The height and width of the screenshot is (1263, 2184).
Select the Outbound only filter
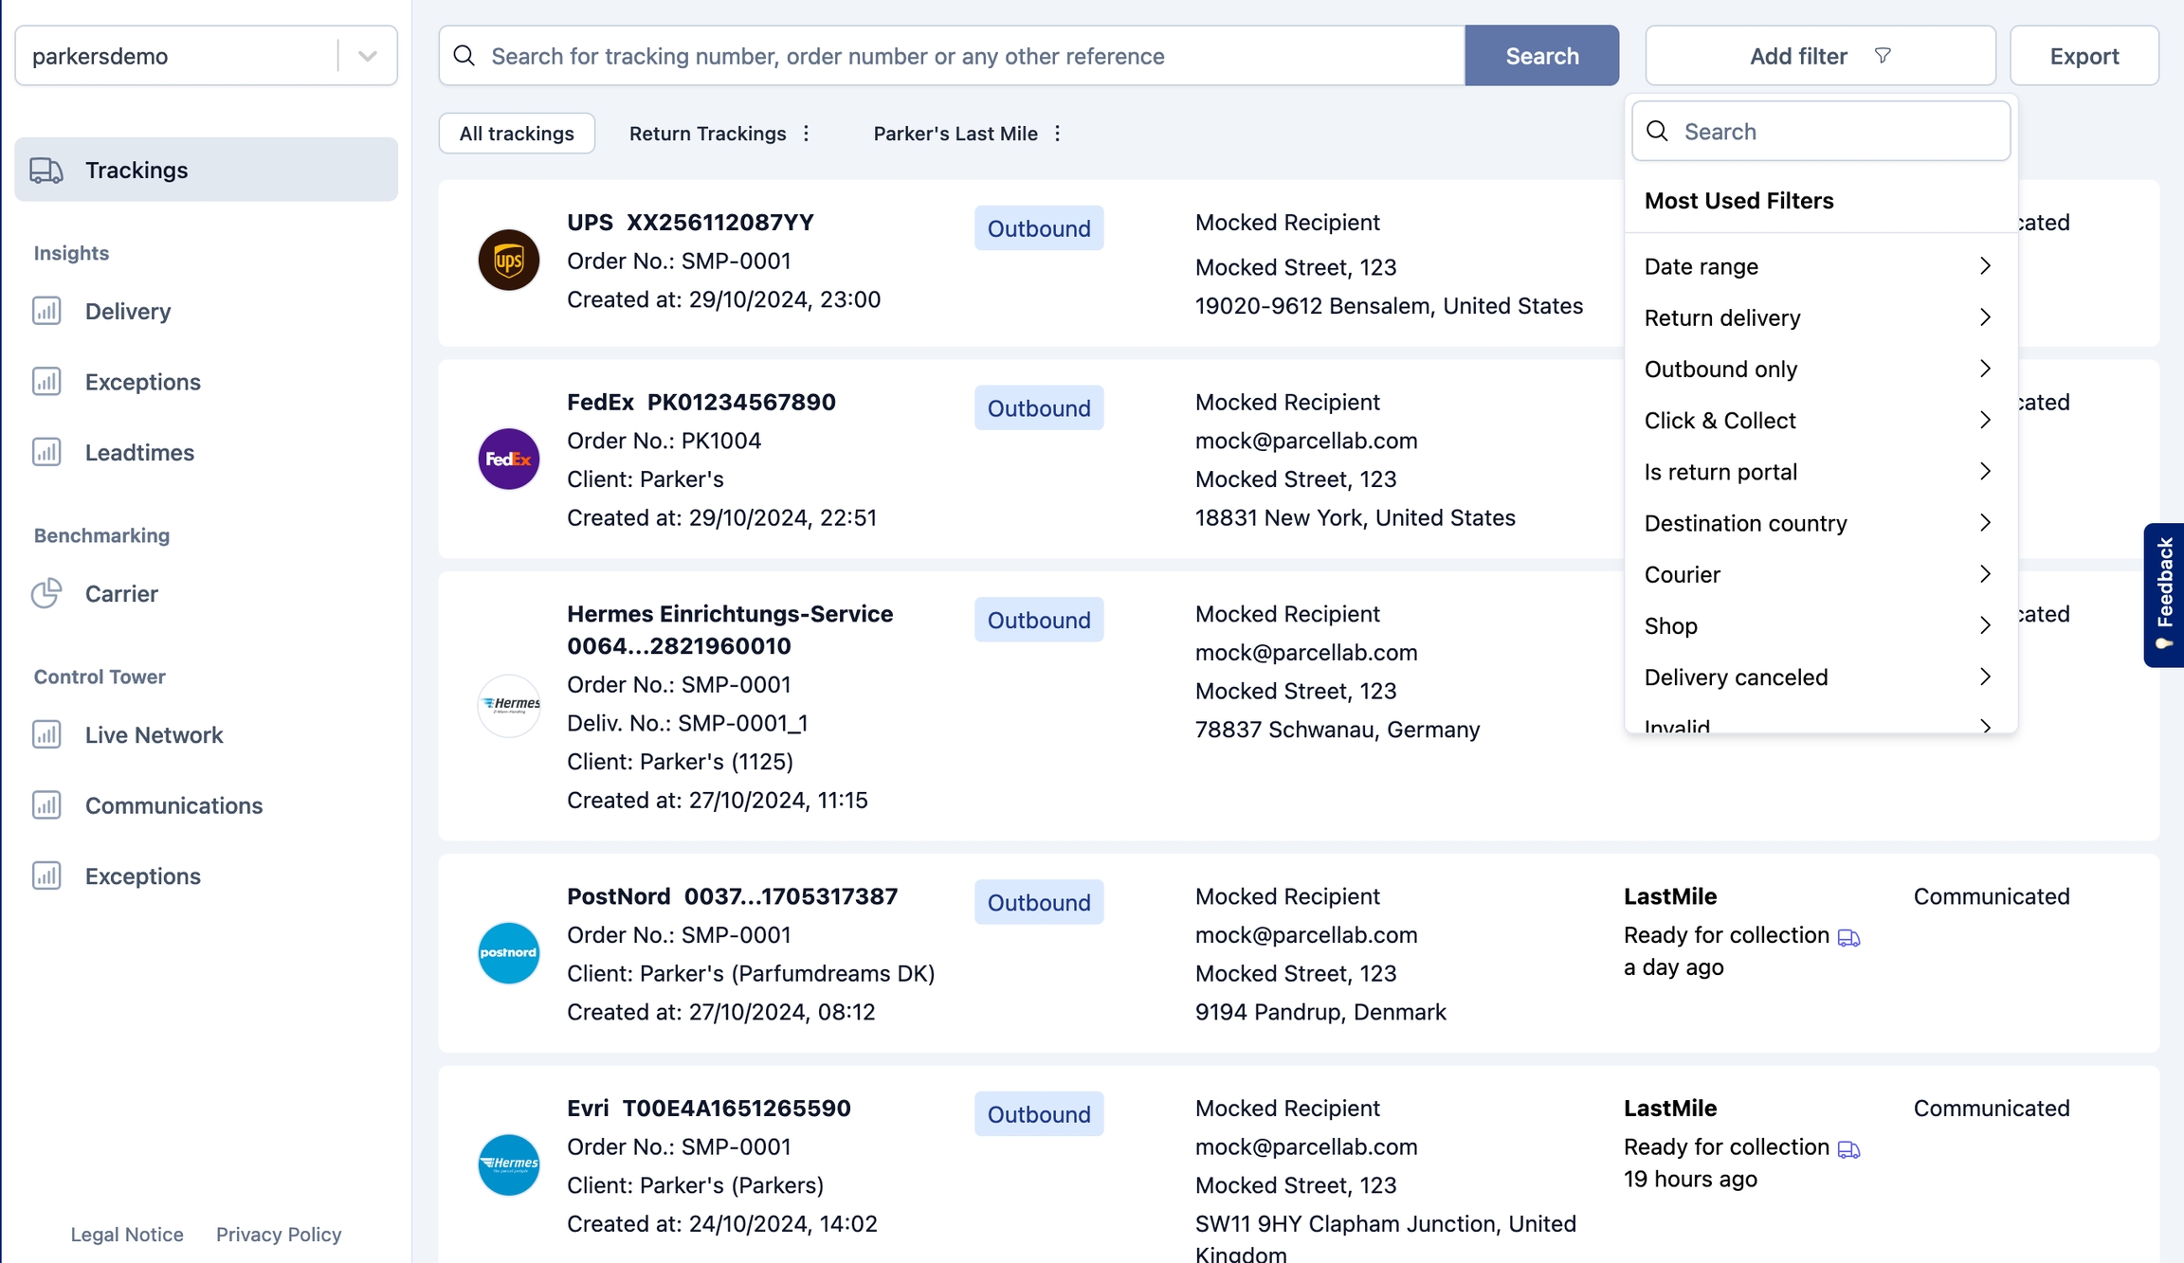1816,369
